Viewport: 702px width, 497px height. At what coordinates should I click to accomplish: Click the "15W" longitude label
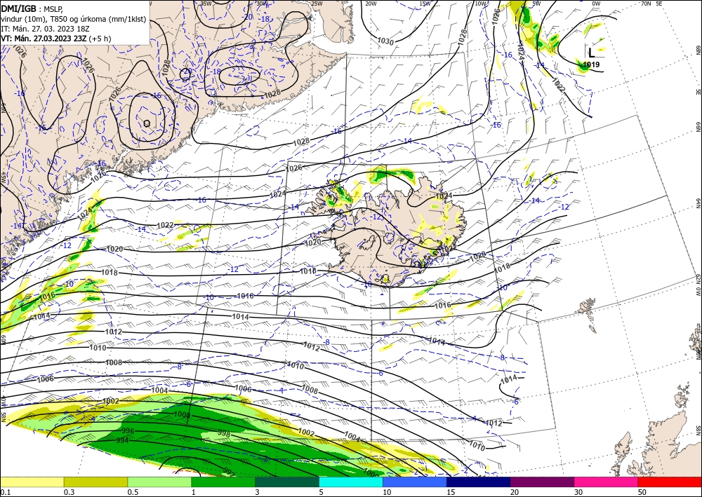click(x=425, y=4)
